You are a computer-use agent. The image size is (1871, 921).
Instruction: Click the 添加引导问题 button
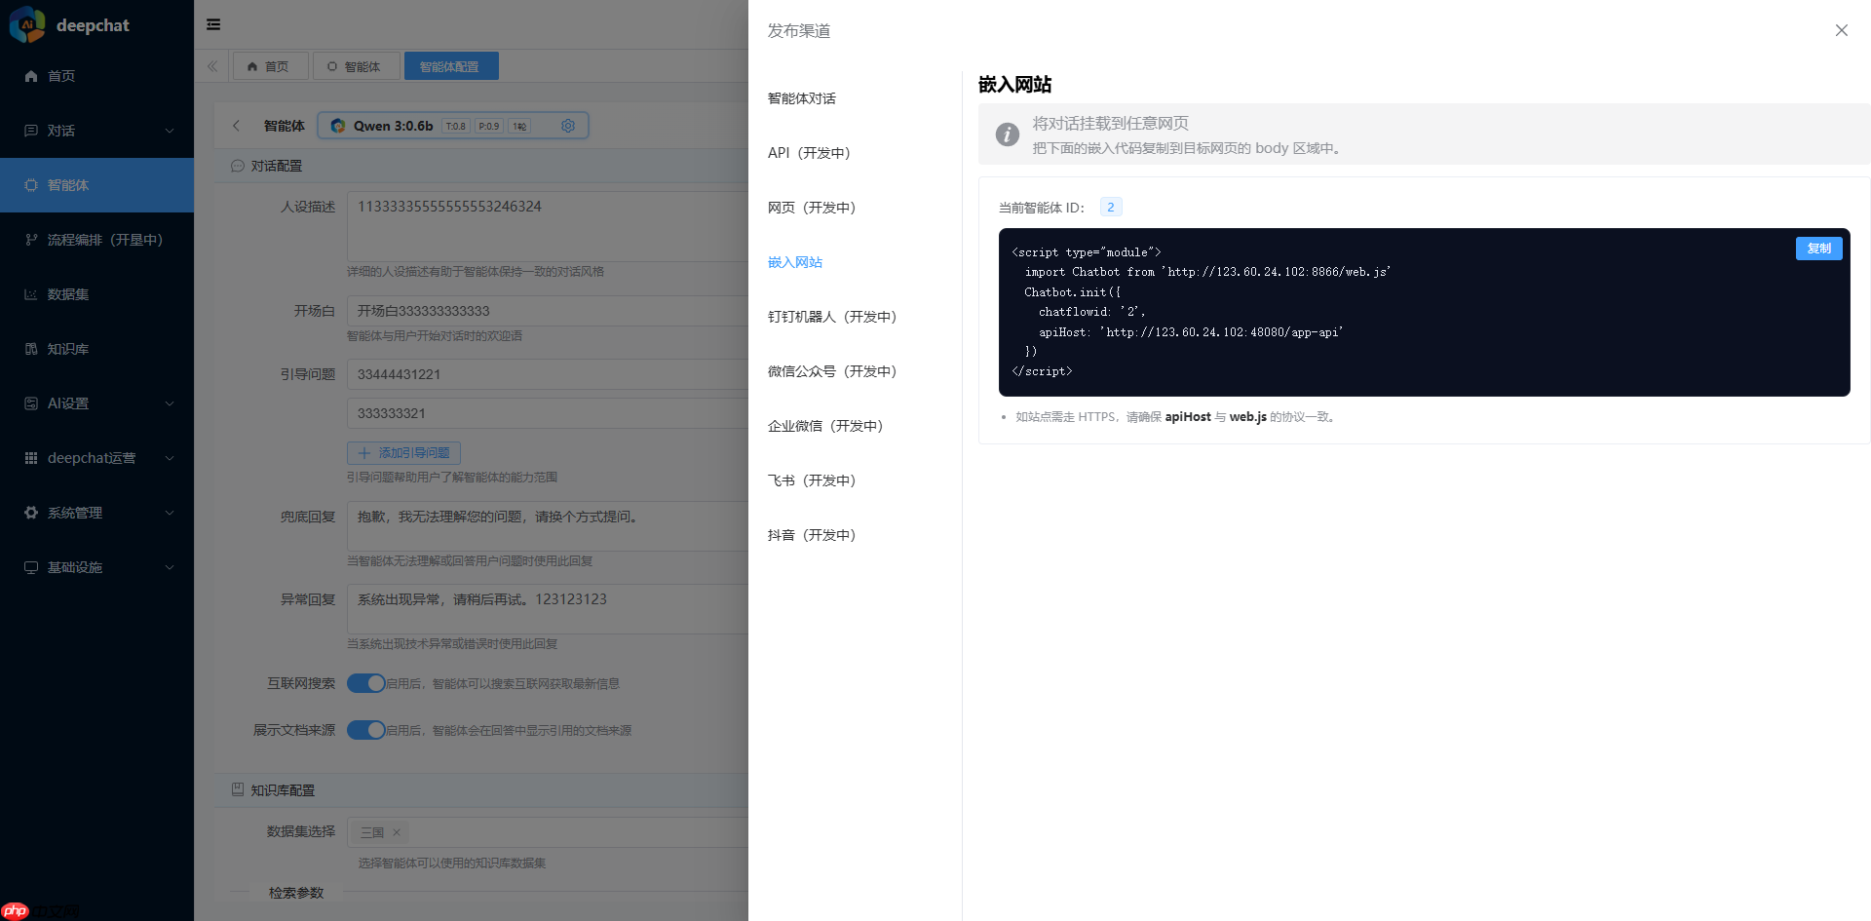(x=403, y=452)
